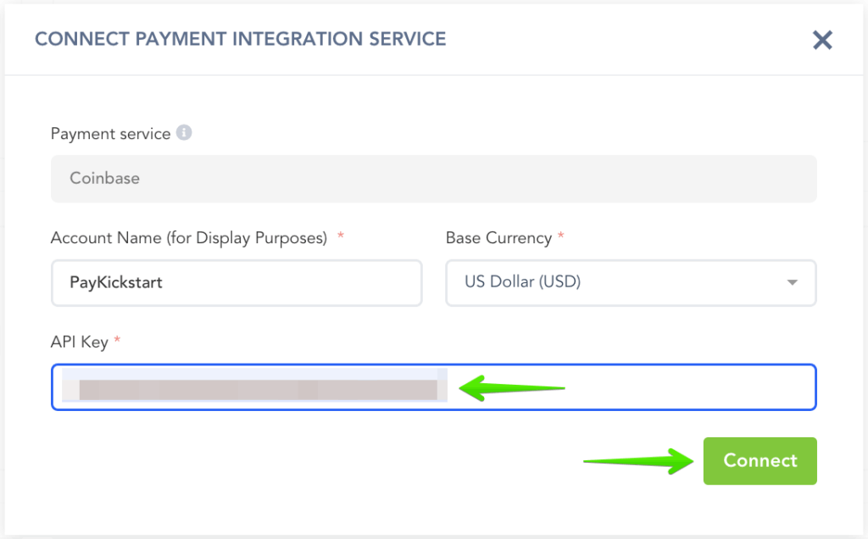Click the Account Name field label

coord(188,238)
